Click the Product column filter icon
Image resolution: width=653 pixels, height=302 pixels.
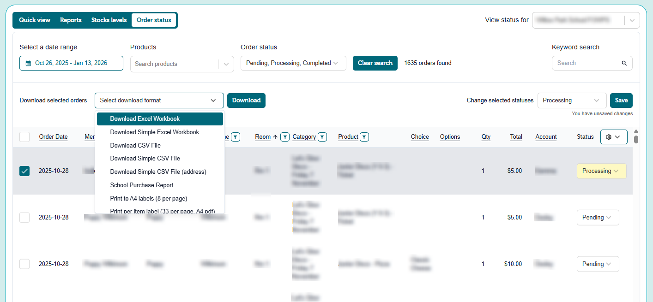coord(364,137)
